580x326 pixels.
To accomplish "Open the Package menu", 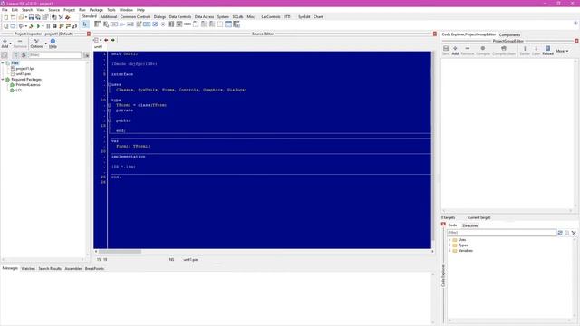I will click(96, 10).
